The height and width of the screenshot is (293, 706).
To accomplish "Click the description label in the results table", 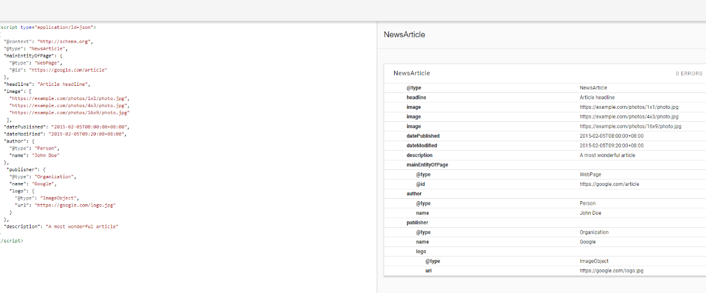I will point(420,155).
